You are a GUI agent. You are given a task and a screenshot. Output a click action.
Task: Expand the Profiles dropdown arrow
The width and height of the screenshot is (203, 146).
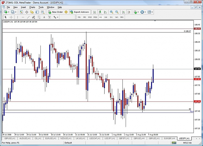pyautogui.click(x=16, y=12)
